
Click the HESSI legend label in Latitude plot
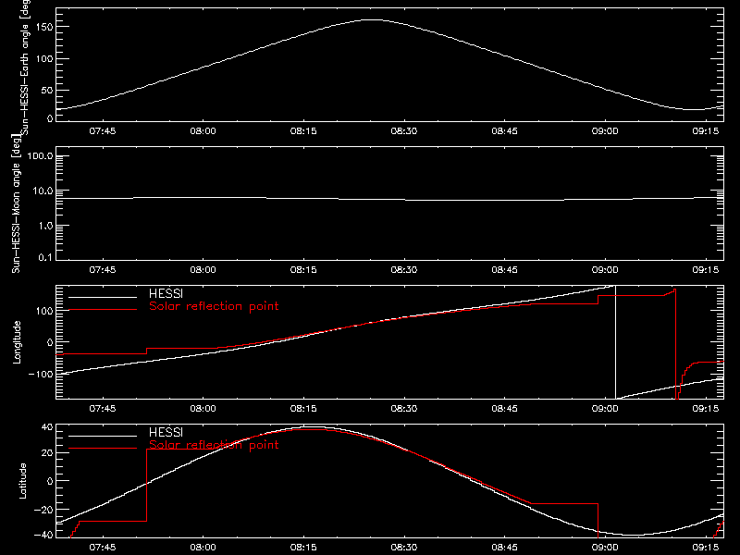coord(166,432)
